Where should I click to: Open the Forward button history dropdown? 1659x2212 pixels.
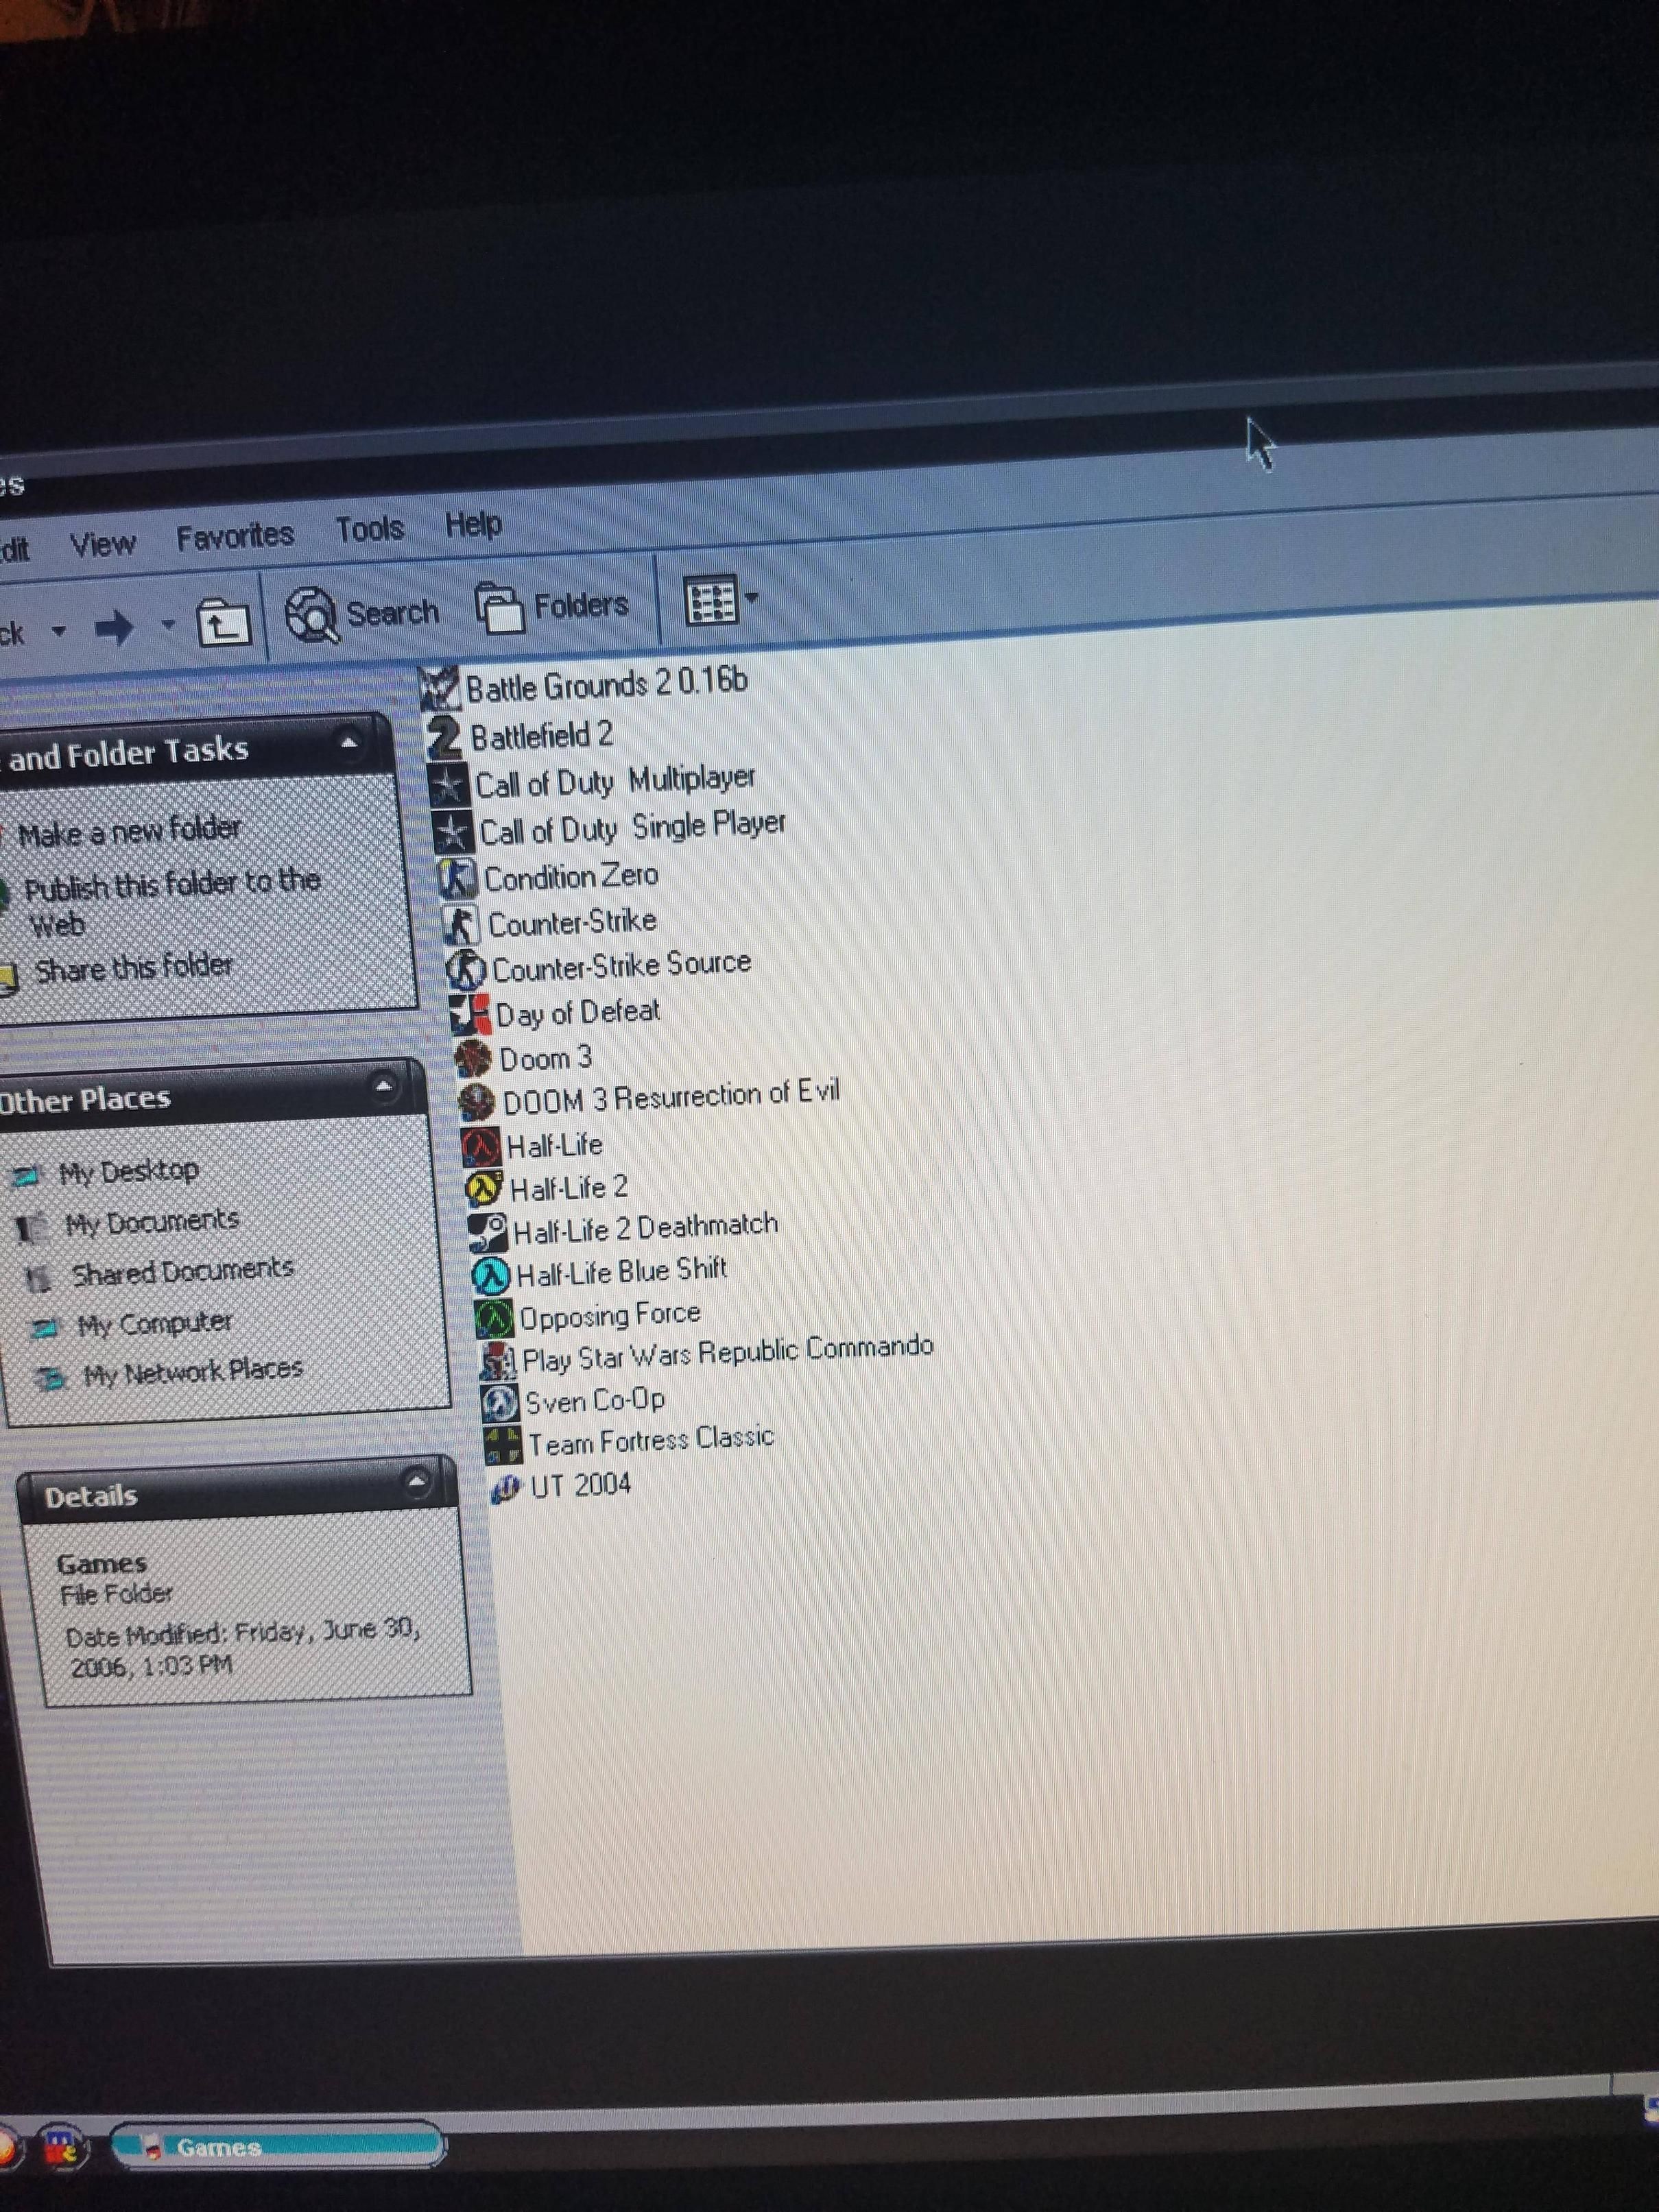point(168,625)
